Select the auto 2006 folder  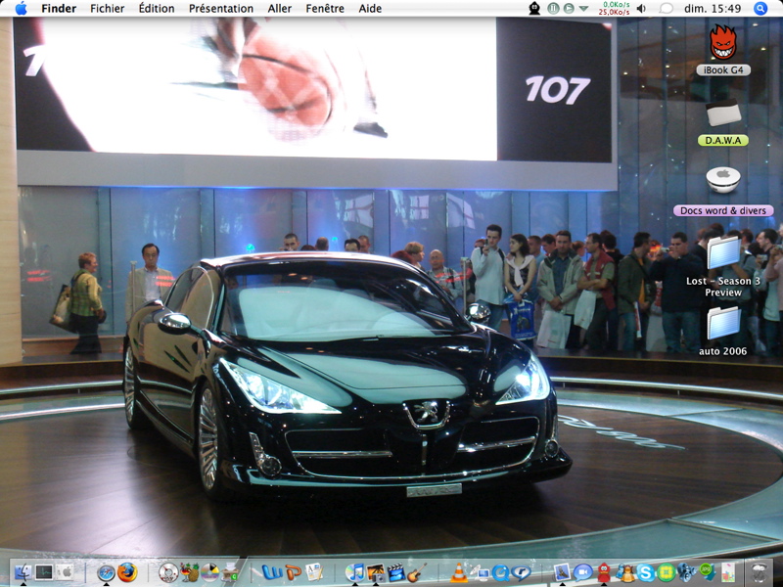723,331
